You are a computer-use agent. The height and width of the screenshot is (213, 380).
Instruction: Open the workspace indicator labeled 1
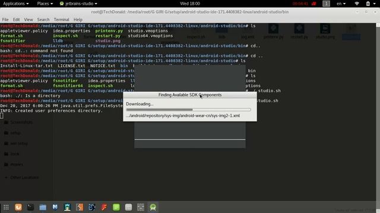coord(326,4)
